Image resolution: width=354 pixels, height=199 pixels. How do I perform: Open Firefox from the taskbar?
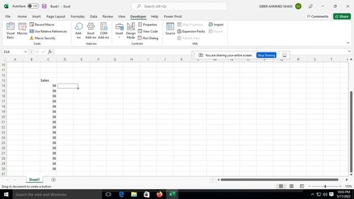159,194
